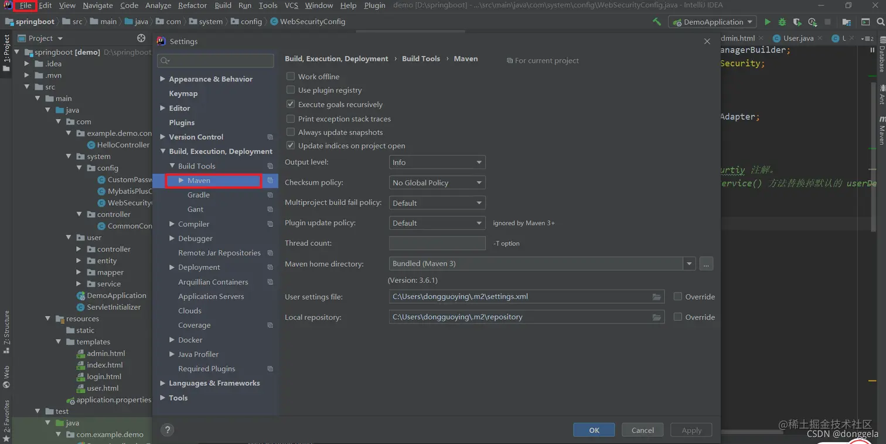Open the Checksum policy dropdown
The width and height of the screenshot is (886, 444).
point(437,183)
